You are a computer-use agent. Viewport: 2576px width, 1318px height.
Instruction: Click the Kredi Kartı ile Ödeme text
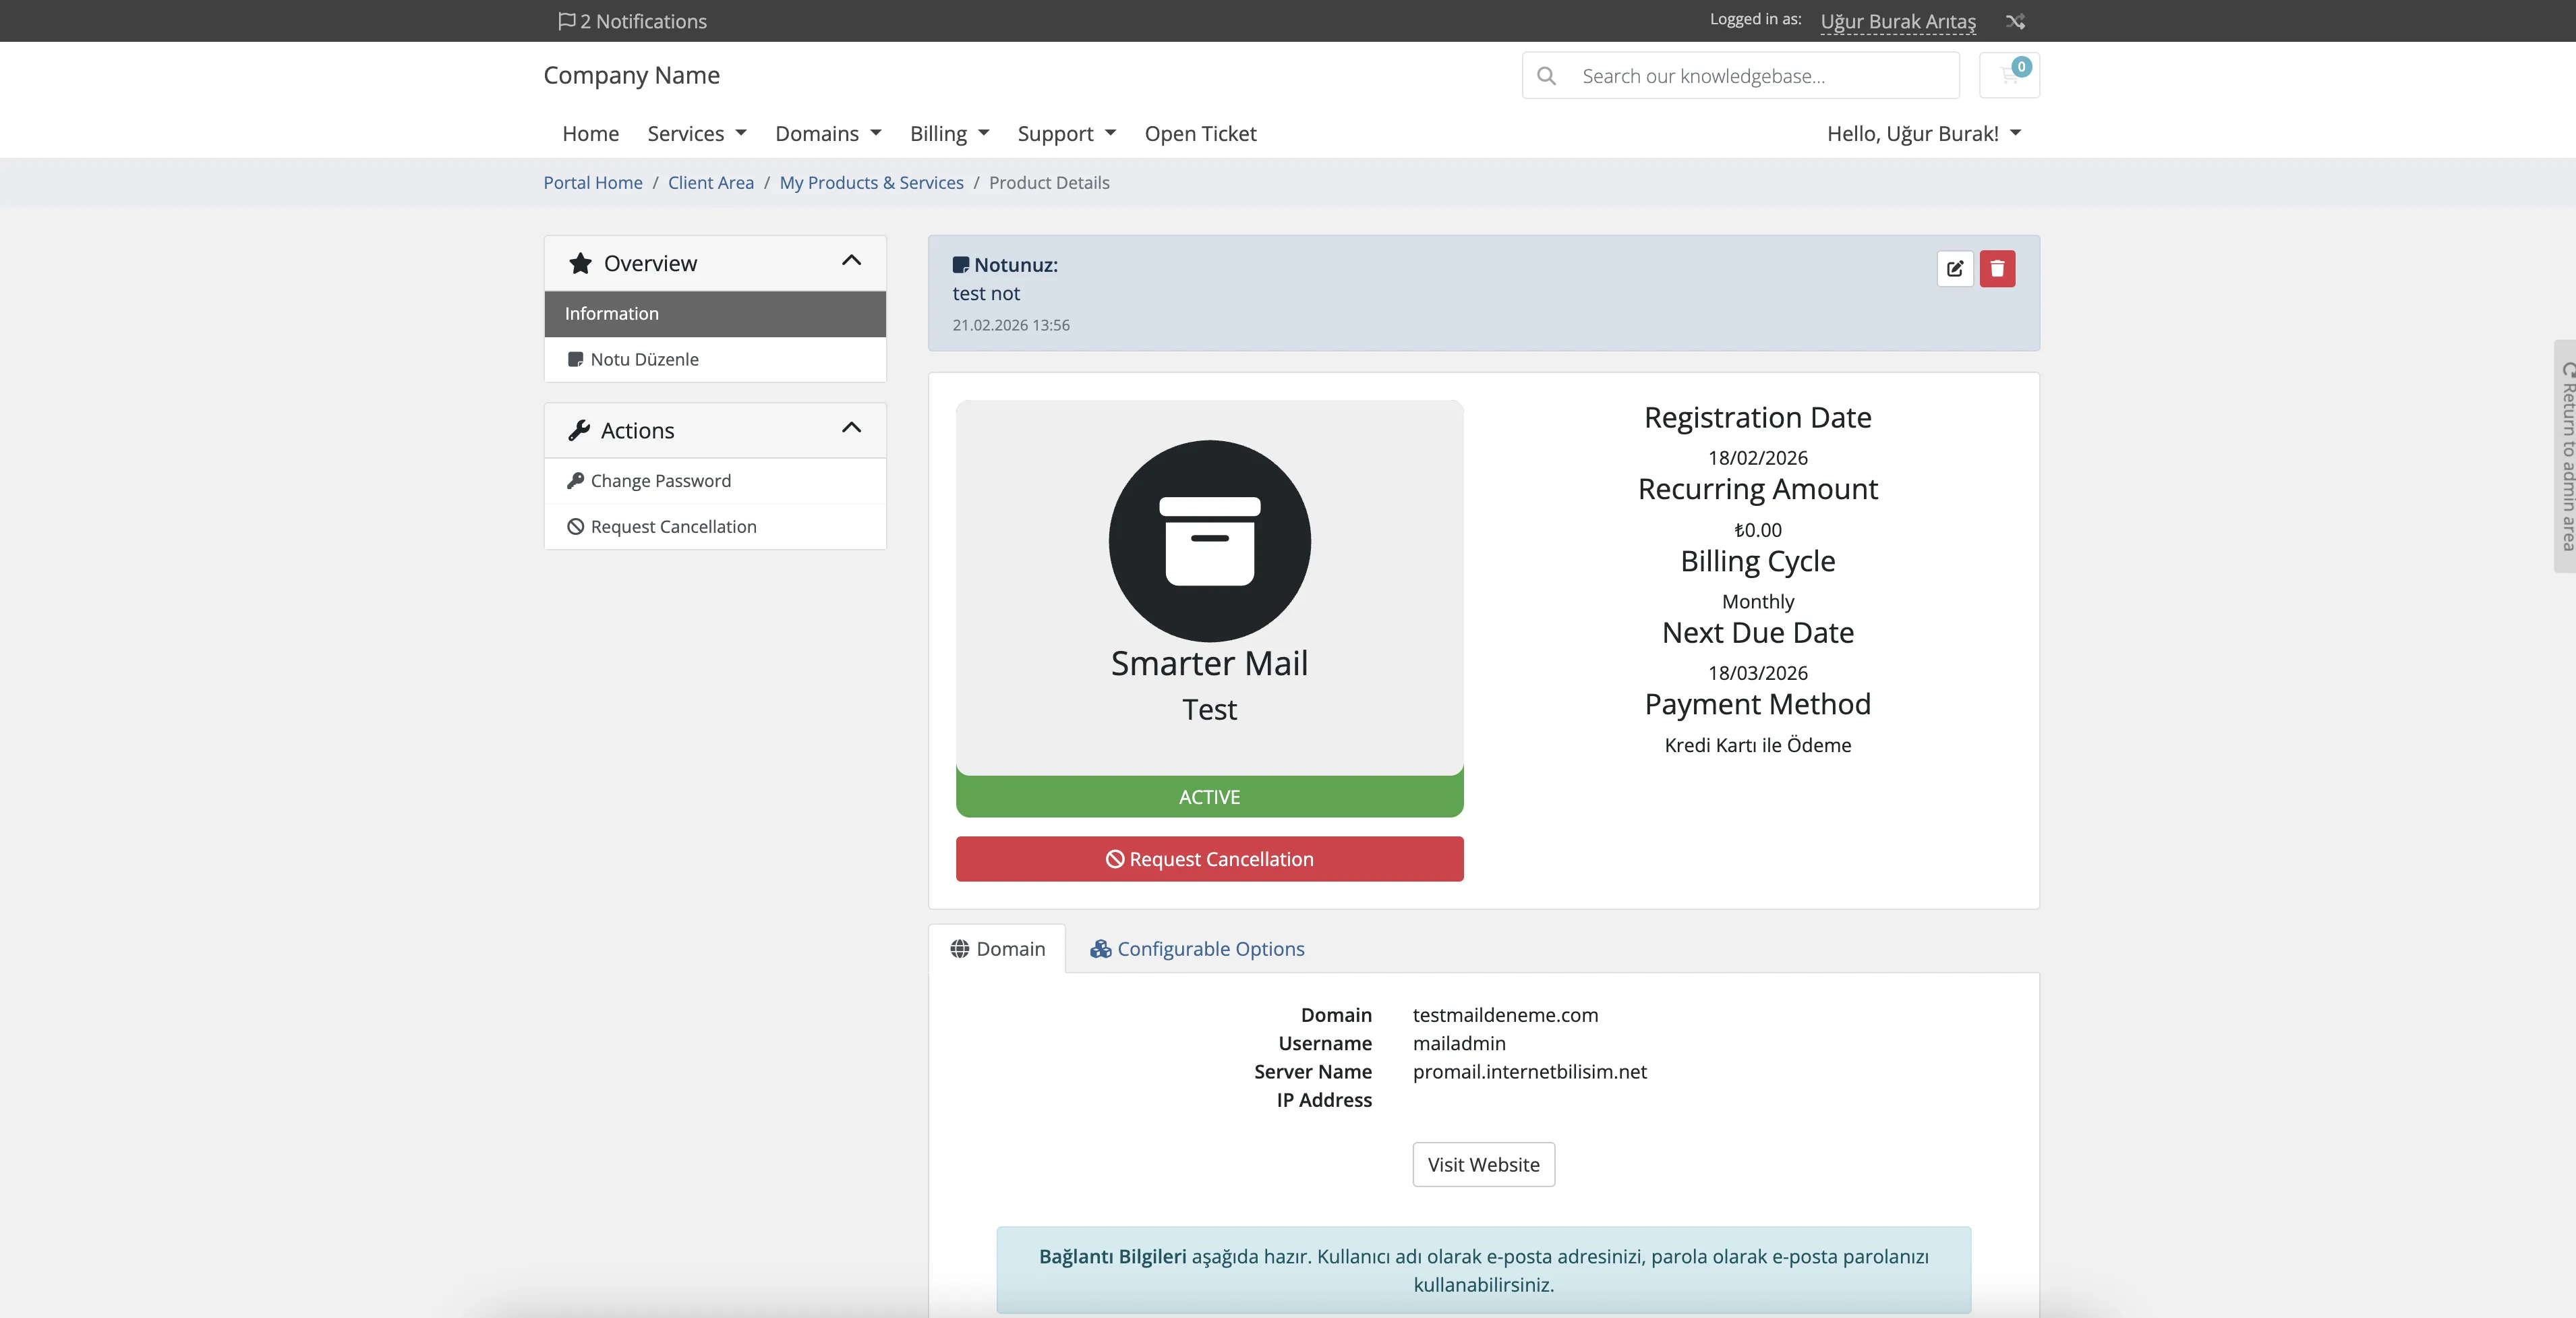[x=1757, y=745]
